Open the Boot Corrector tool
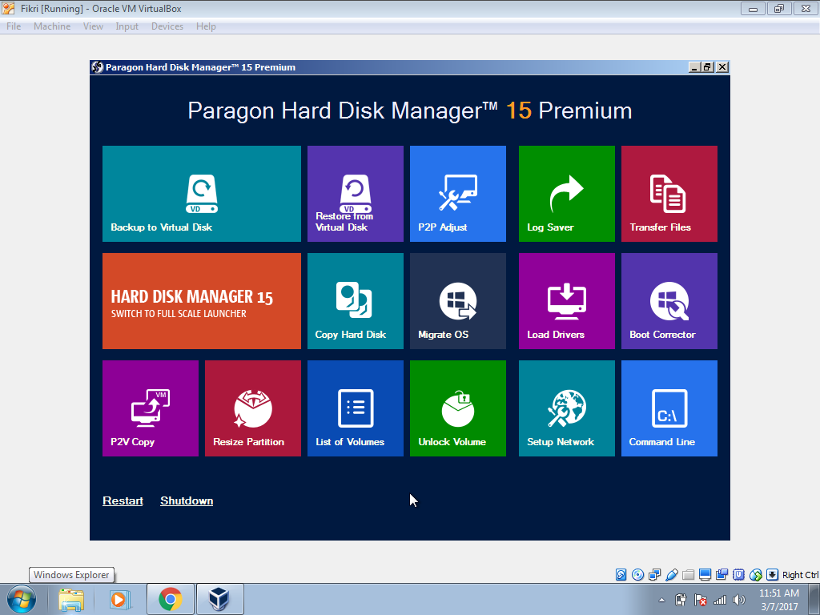 (669, 300)
